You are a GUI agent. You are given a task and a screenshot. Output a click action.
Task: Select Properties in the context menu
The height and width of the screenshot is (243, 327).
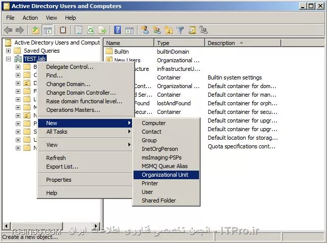58,180
